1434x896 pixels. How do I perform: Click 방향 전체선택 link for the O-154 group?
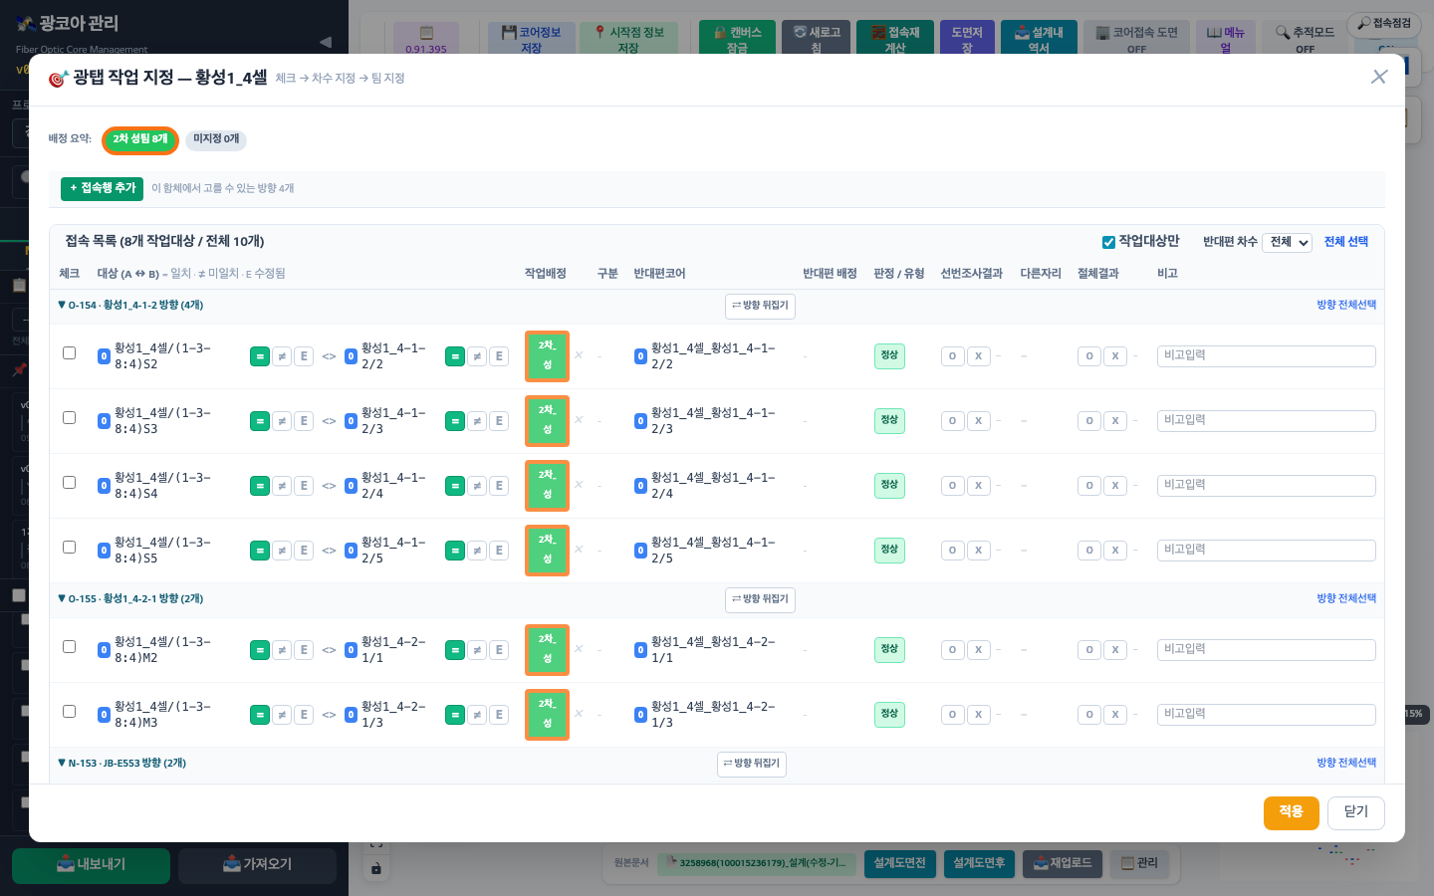point(1346,305)
